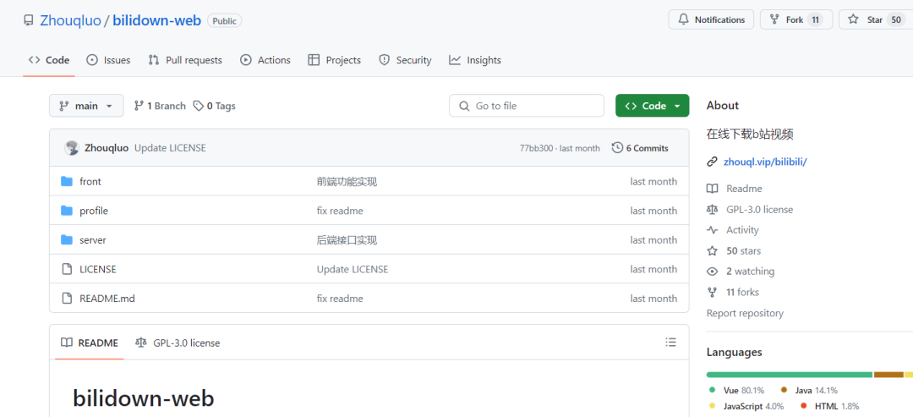Click the commit history clock icon

coord(617,148)
